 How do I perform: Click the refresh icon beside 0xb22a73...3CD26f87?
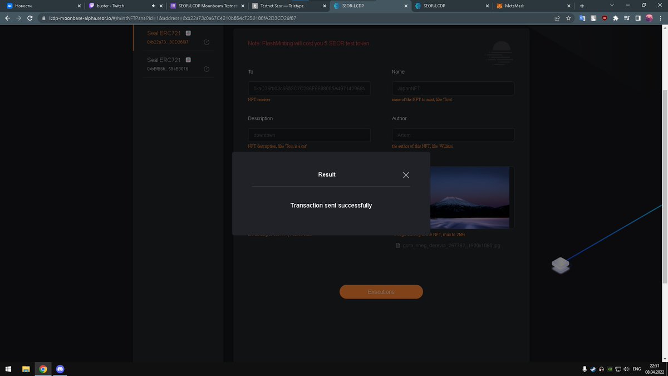[207, 42]
